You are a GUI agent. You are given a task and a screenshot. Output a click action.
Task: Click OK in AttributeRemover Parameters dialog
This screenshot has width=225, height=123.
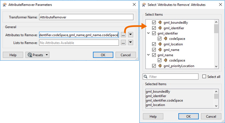coord(103,55)
